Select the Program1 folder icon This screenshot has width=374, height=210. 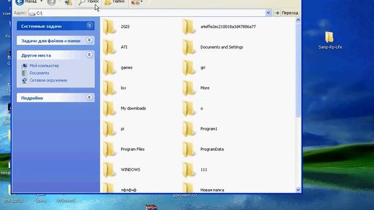(189, 129)
